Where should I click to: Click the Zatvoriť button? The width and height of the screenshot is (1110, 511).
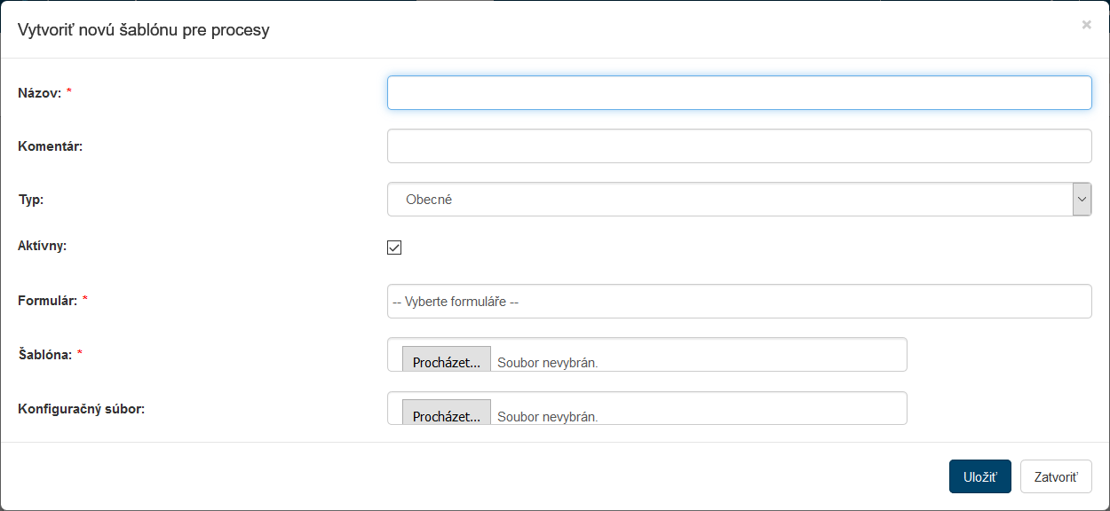(1055, 476)
